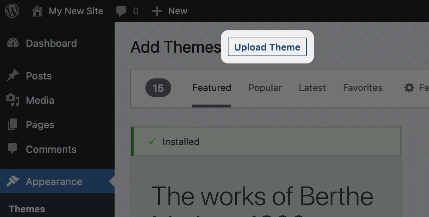Image resolution: width=429 pixels, height=217 pixels.
Task: Open the comments bubble icon in admin bar
Action: point(121,11)
